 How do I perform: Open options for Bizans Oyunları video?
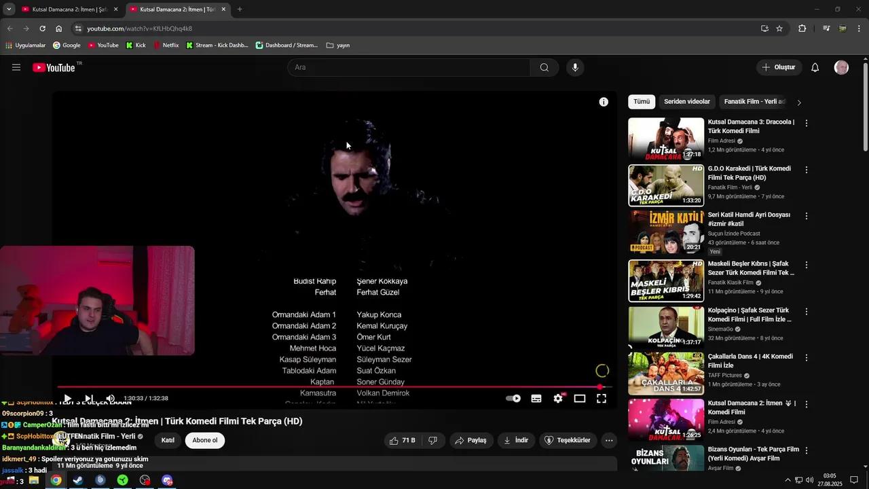coord(807,451)
